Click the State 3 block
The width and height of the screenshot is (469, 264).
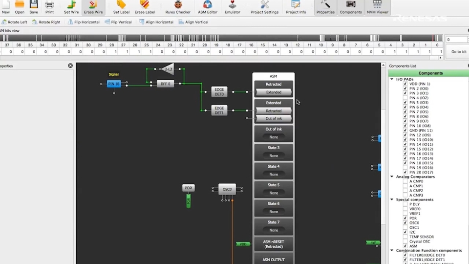coord(274,152)
